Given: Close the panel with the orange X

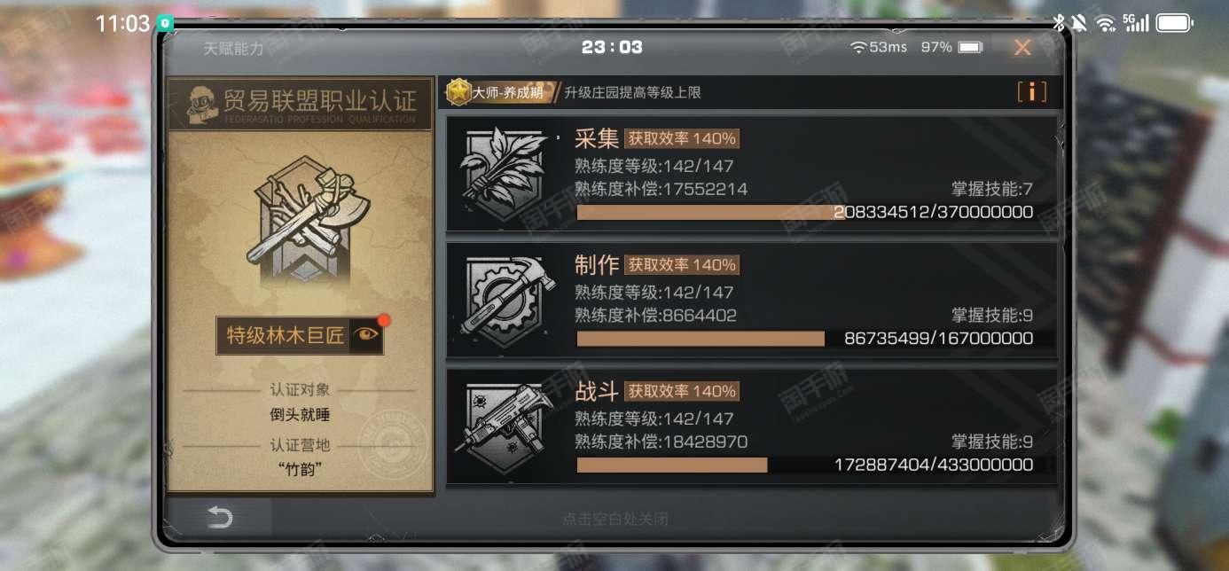Looking at the screenshot, I should click(1022, 48).
